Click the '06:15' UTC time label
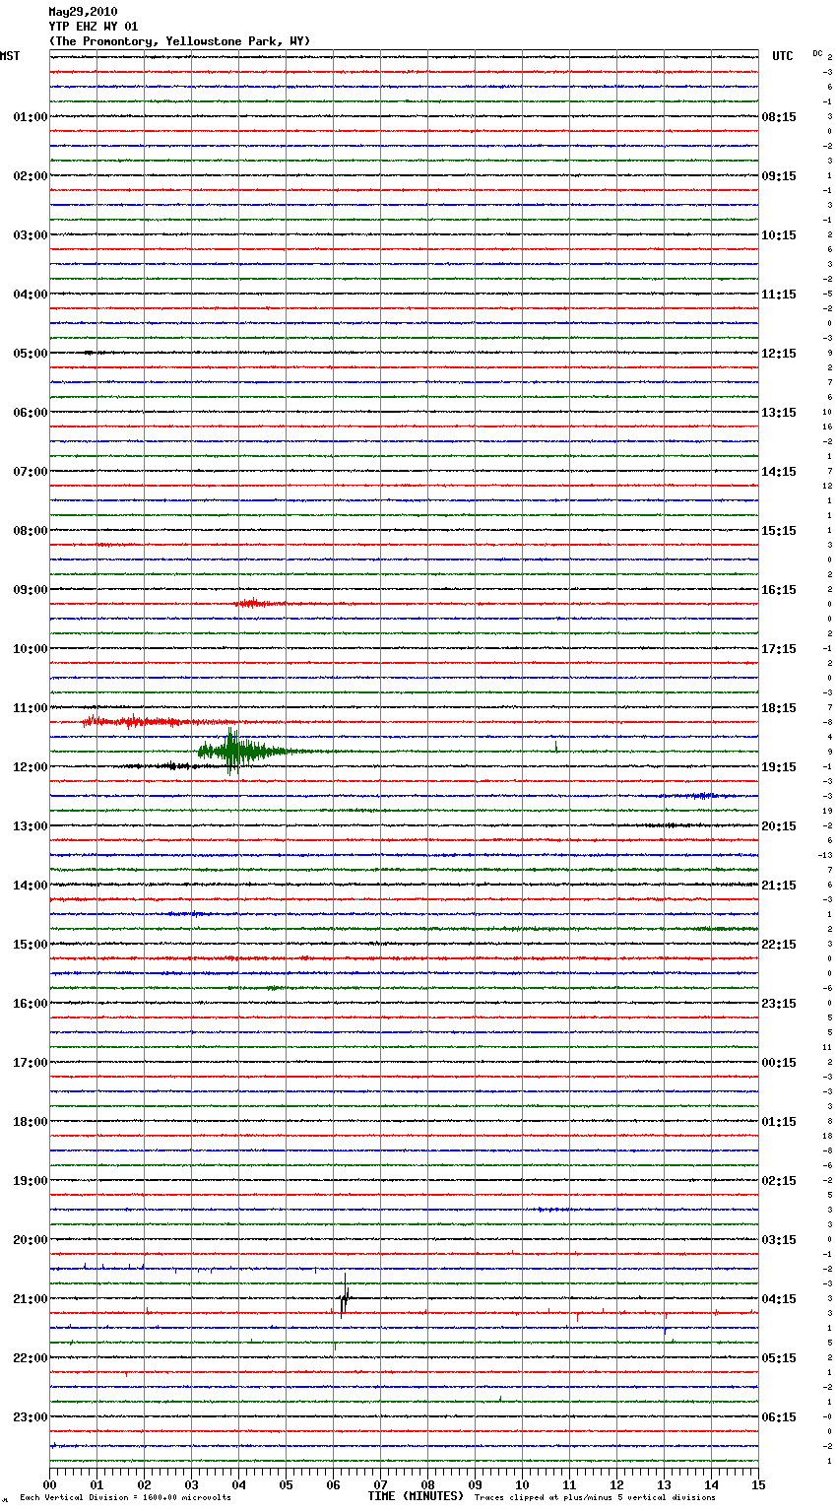The width and height of the screenshot is (837, 1511). click(779, 1417)
